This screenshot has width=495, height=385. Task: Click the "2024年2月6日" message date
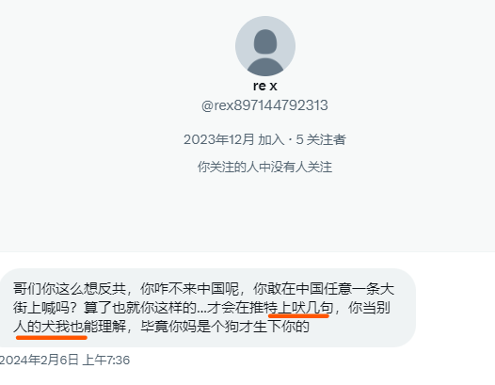(39, 360)
